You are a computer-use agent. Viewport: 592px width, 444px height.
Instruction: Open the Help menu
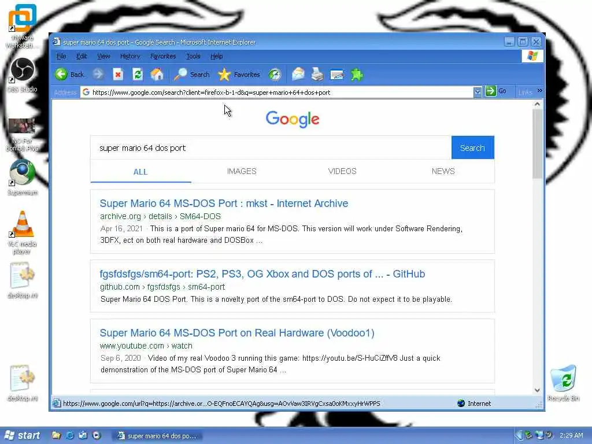click(x=216, y=56)
